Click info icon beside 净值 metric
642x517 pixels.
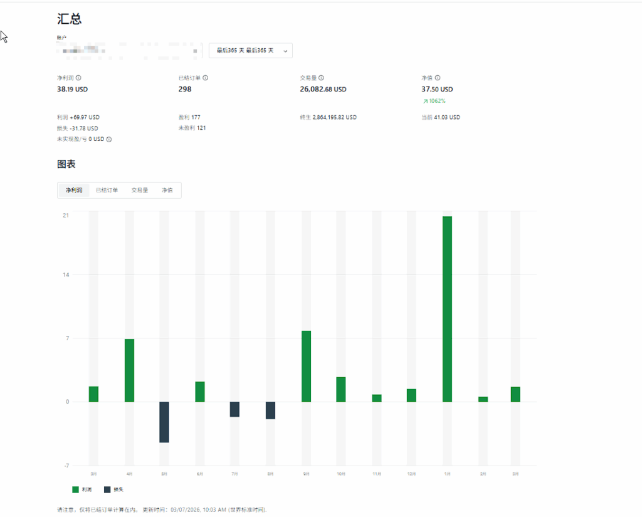tap(438, 78)
